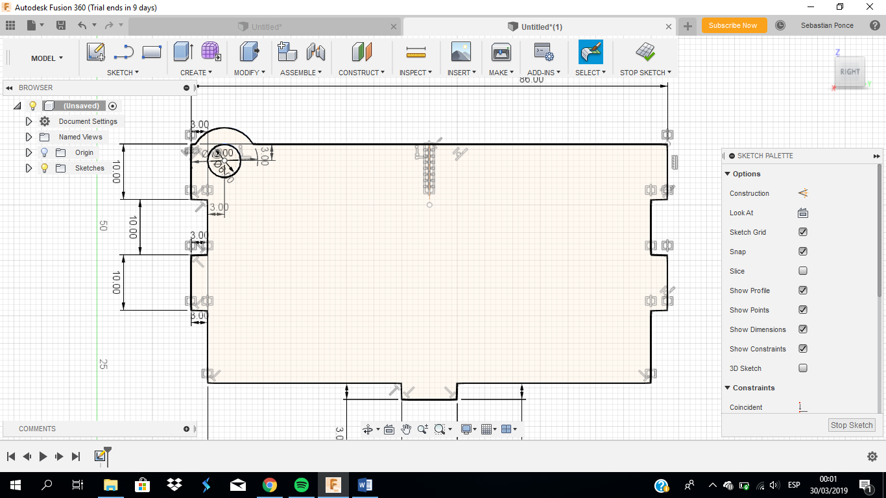Select the Press Pull modify icon
886x498 pixels.
click(x=249, y=52)
